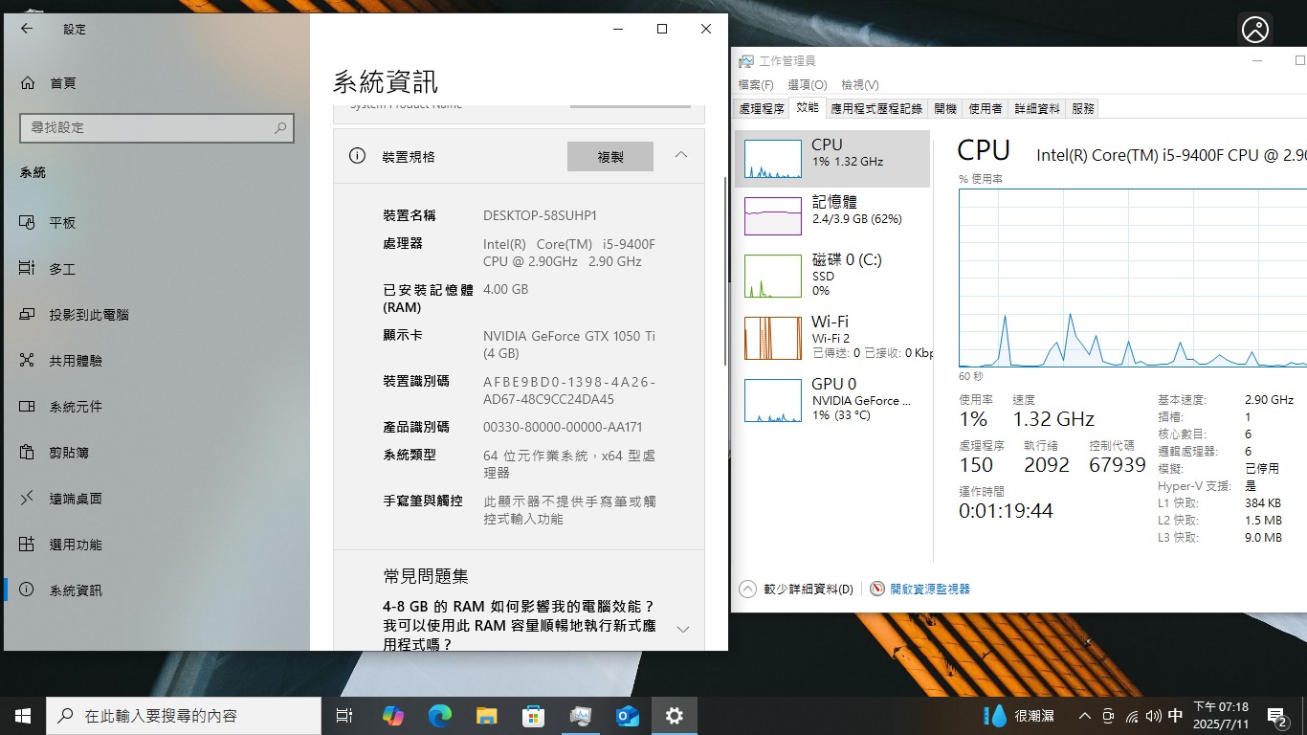Select 磁碟 0 (C:) performance graph
1307x735 pixels.
pos(834,275)
